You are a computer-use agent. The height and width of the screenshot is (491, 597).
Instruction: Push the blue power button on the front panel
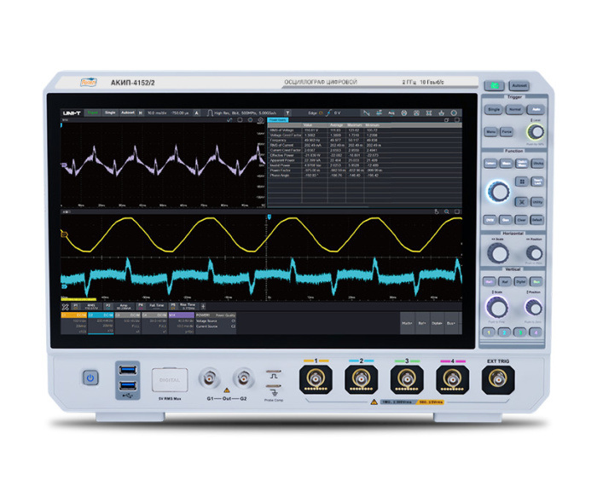point(90,378)
